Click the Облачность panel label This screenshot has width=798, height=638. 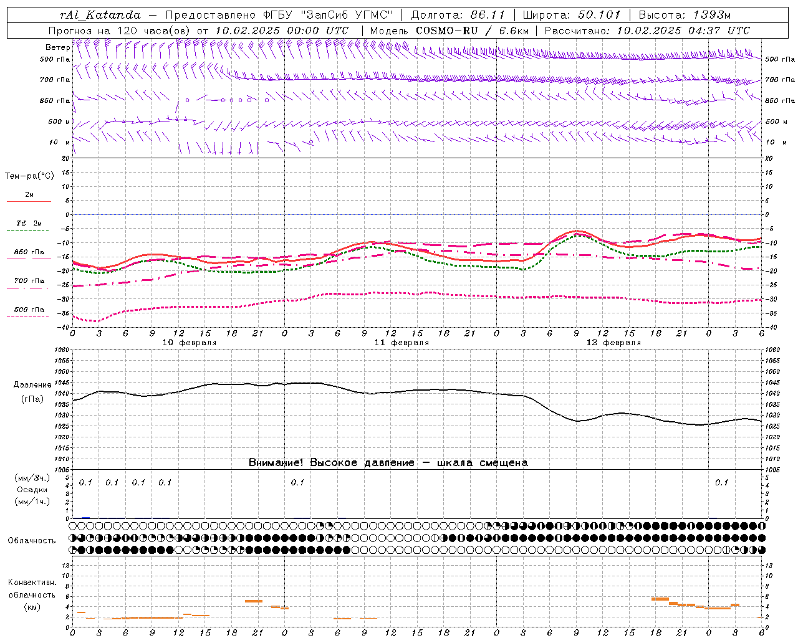(32, 540)
